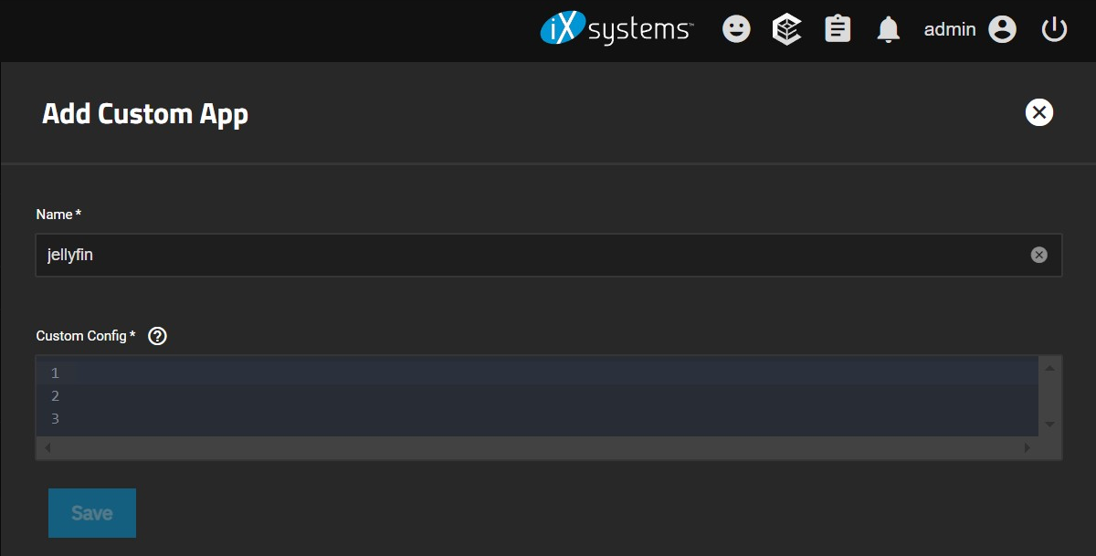Screen dimensions: 1096x556
Task: Open the feedback smiley icon
Action: tap(736, 28)
